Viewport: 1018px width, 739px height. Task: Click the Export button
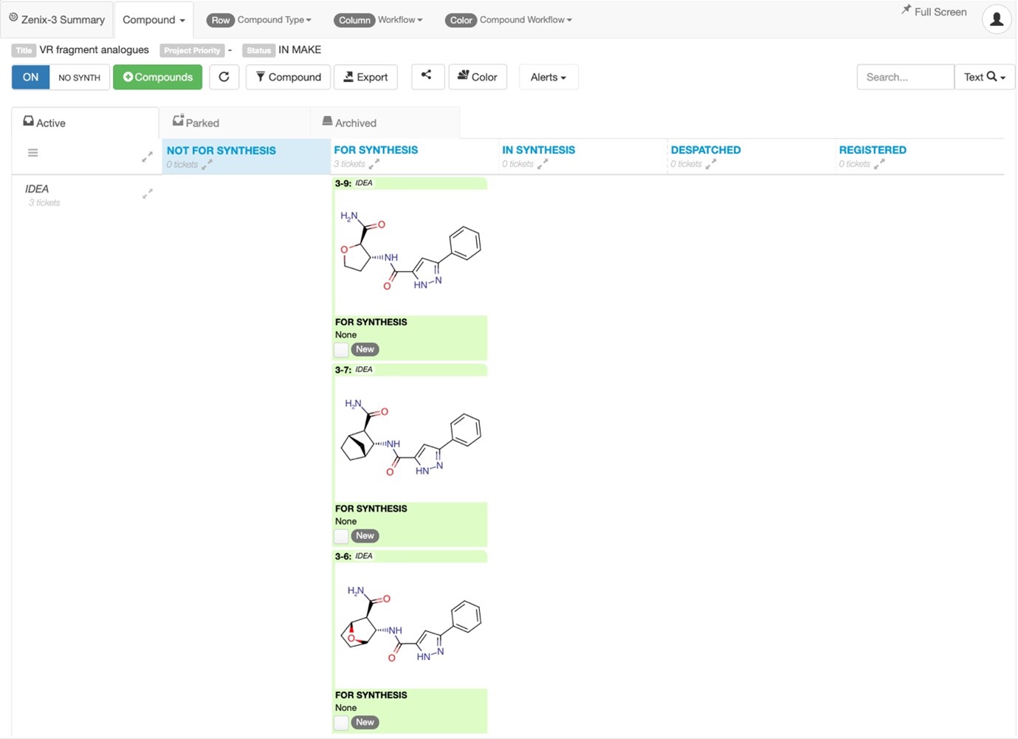[365, 77]
